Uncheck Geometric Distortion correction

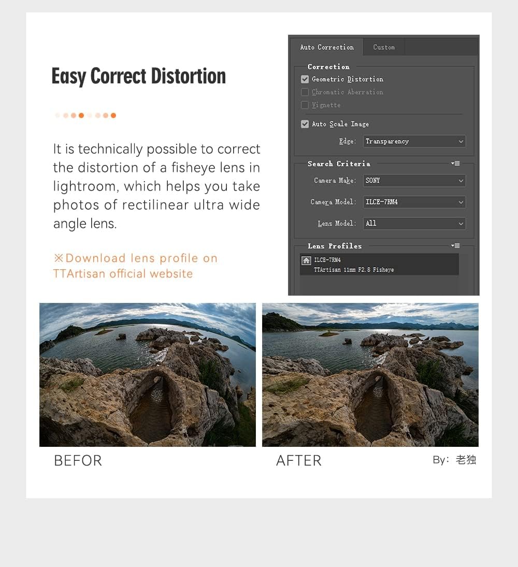[305, 79]
